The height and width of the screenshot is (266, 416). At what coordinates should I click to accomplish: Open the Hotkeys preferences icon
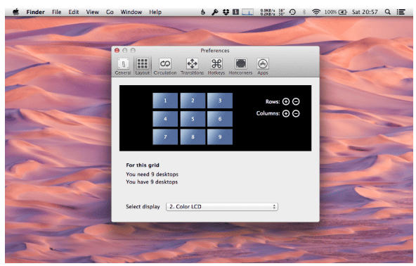[x=216, y=66]
